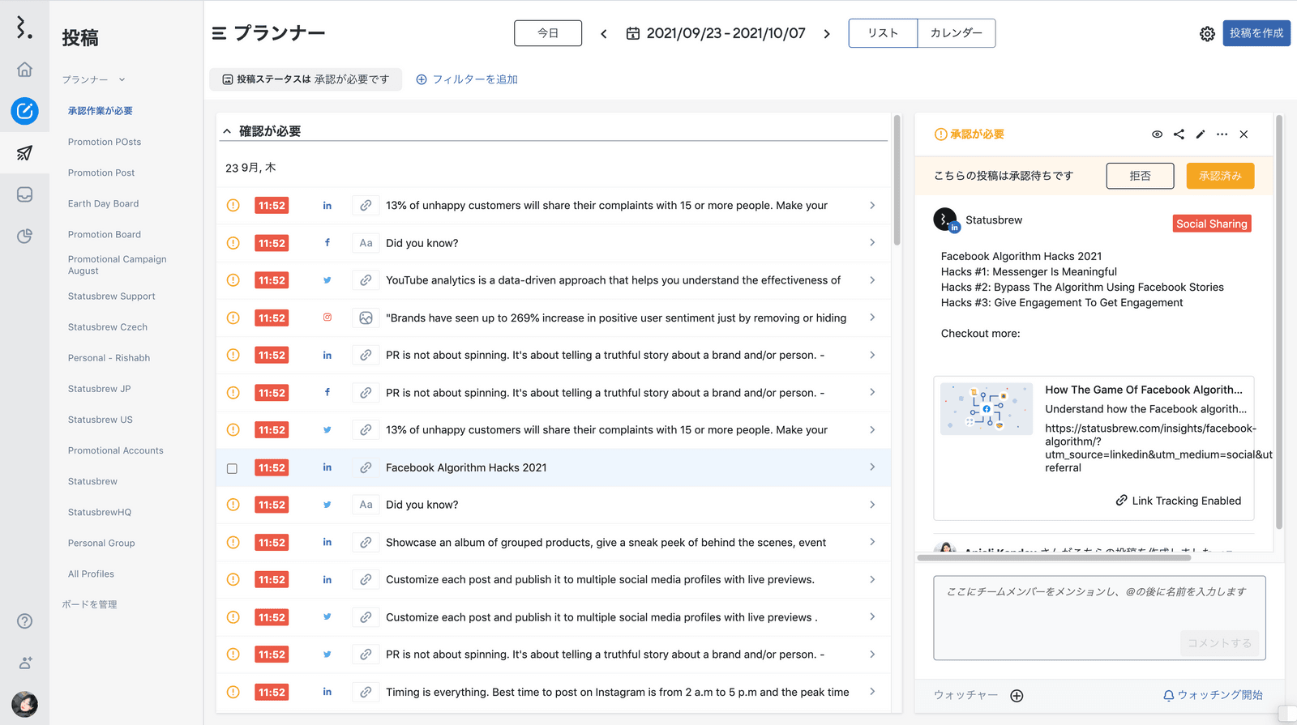
Task: Open the Home icon in left sidebar
Action: [24, 70]
